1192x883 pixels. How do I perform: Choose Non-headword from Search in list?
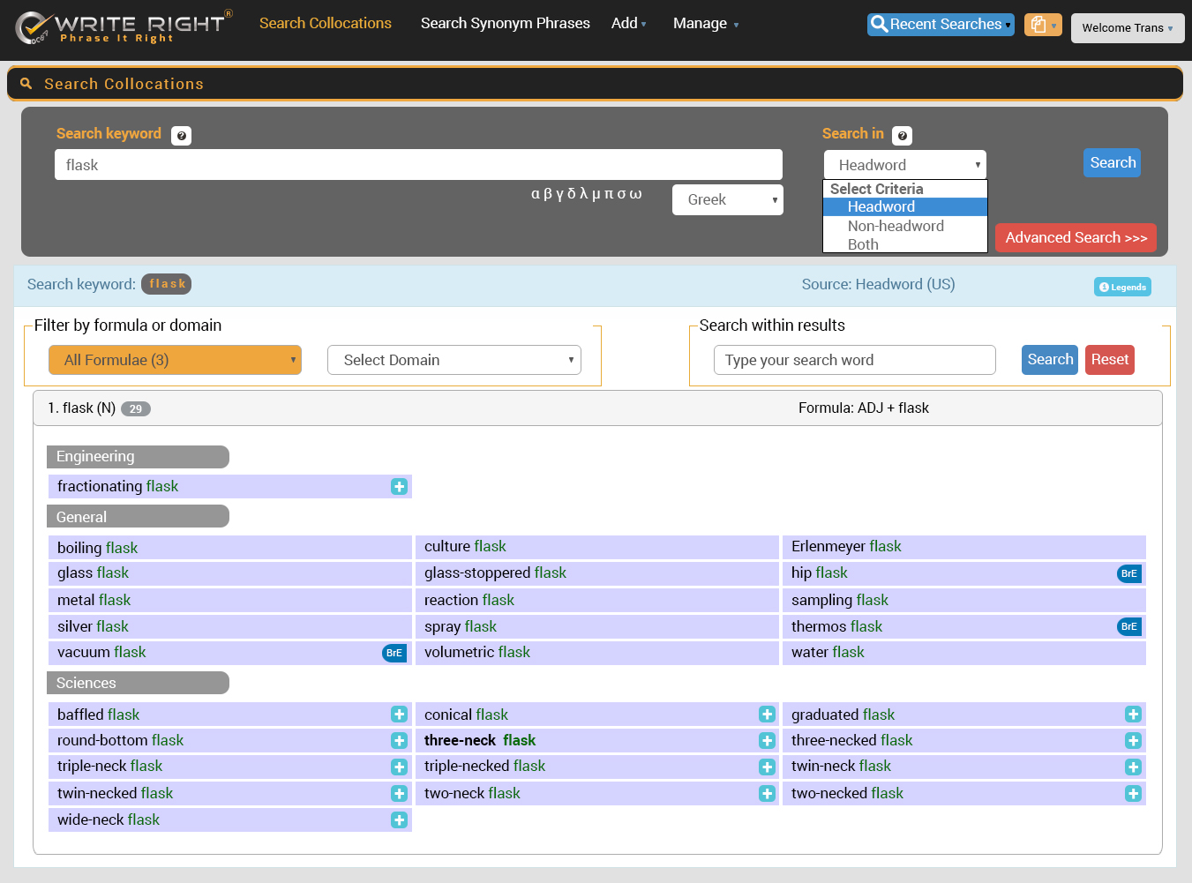tap(896, 226)
